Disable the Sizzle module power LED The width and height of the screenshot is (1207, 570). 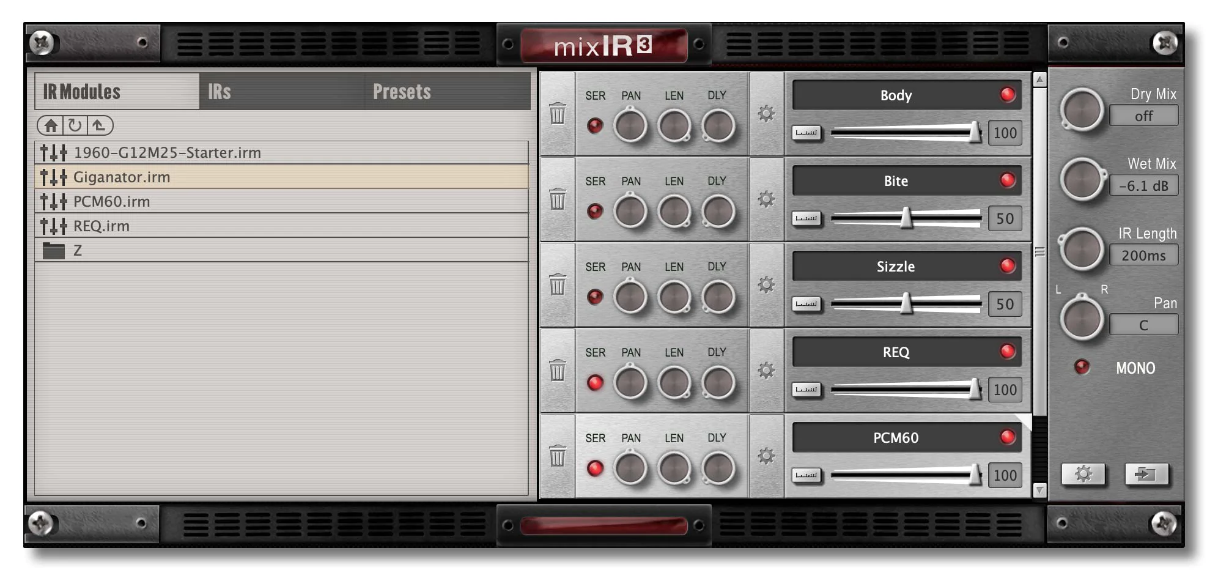click(x=1008, y=266)
